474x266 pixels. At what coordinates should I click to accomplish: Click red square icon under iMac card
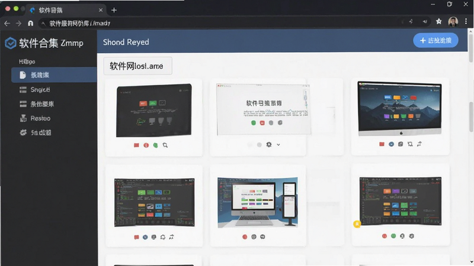[x=382, y=144]
